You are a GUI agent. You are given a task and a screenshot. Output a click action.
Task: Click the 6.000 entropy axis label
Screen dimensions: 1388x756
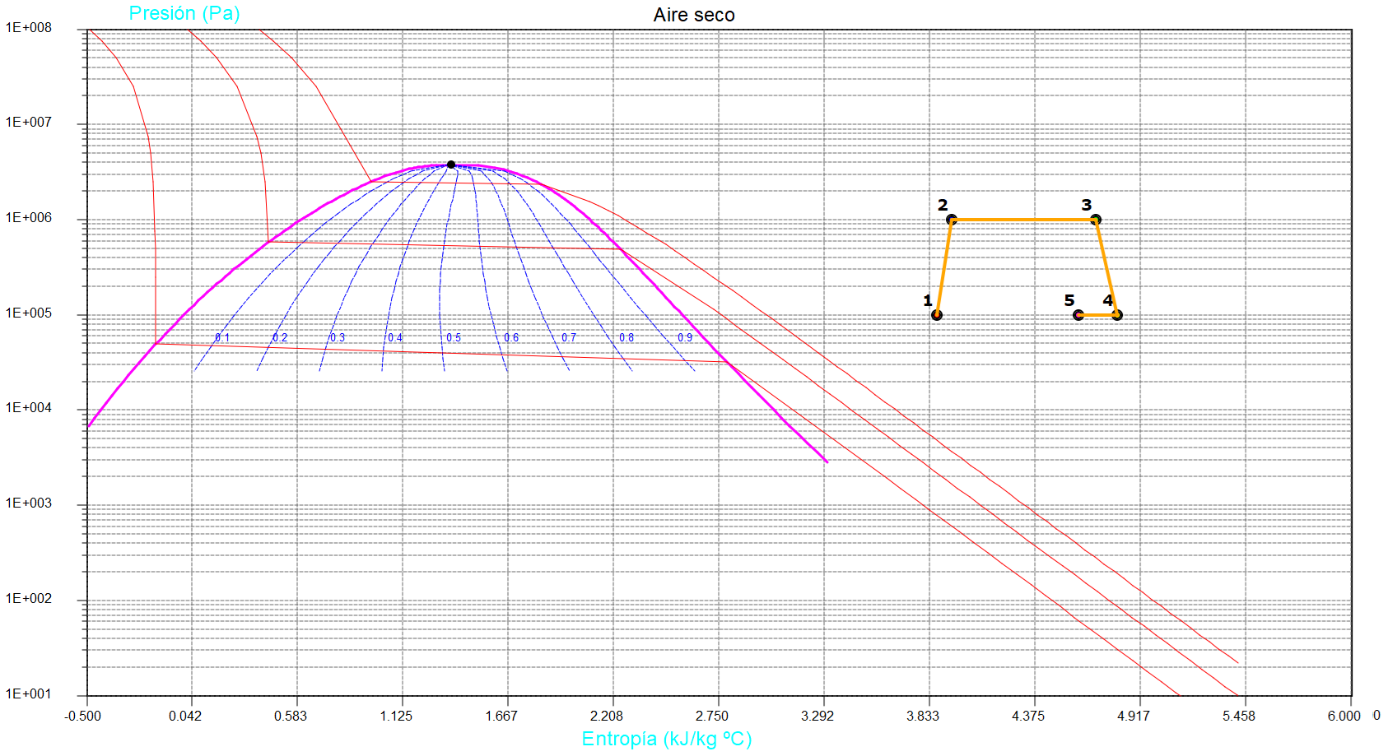click(x=1344, y=716)
